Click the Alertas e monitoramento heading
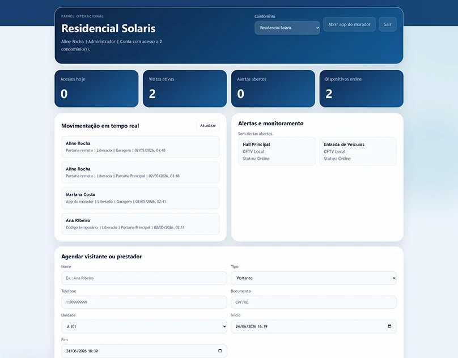 tap(271, 123)
